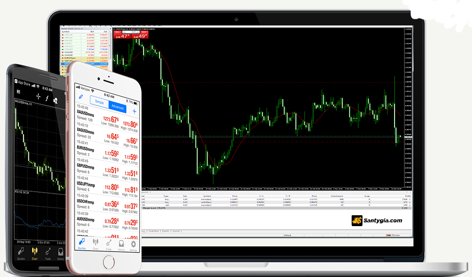
Task: Open the Journal tab in the terminal panel
Action: [175, 231]
